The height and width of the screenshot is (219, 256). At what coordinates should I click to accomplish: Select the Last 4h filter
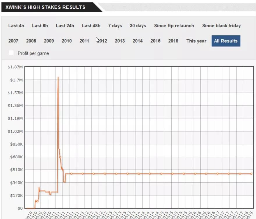(x=16, y=26)
